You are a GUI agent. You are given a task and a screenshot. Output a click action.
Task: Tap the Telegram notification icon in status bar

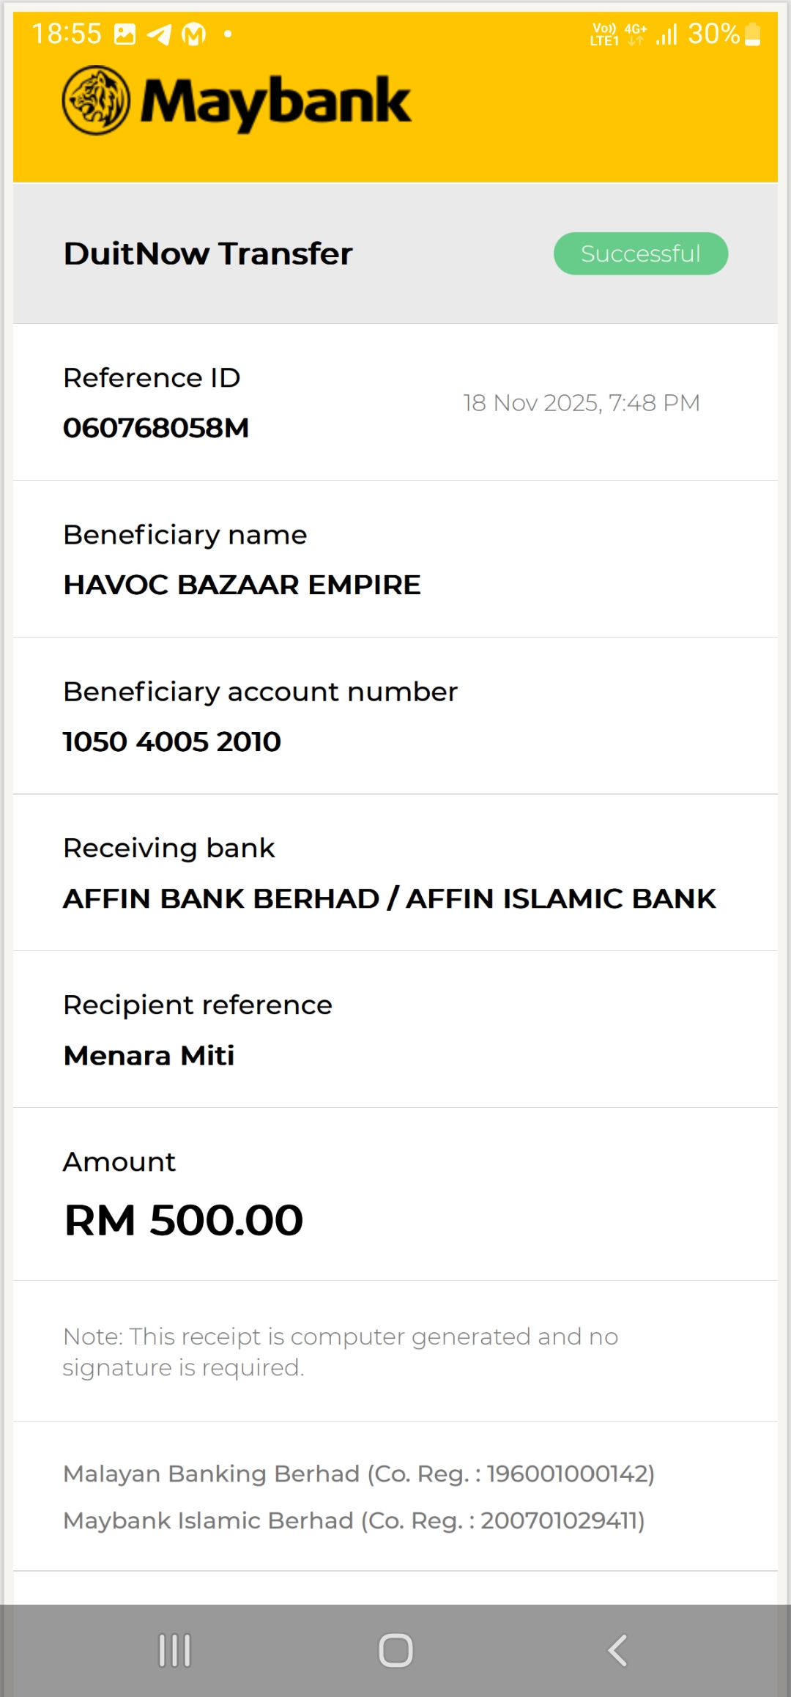(159, 34)
